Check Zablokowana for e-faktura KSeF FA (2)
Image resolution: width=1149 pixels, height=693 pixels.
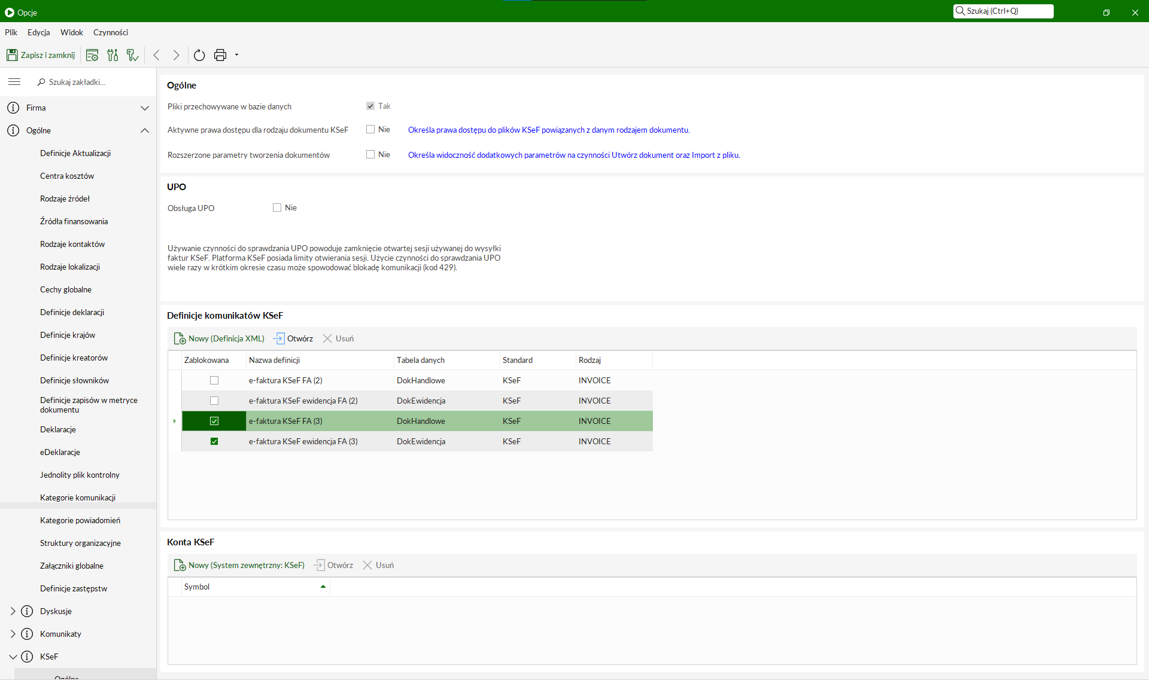click(214, 380)
